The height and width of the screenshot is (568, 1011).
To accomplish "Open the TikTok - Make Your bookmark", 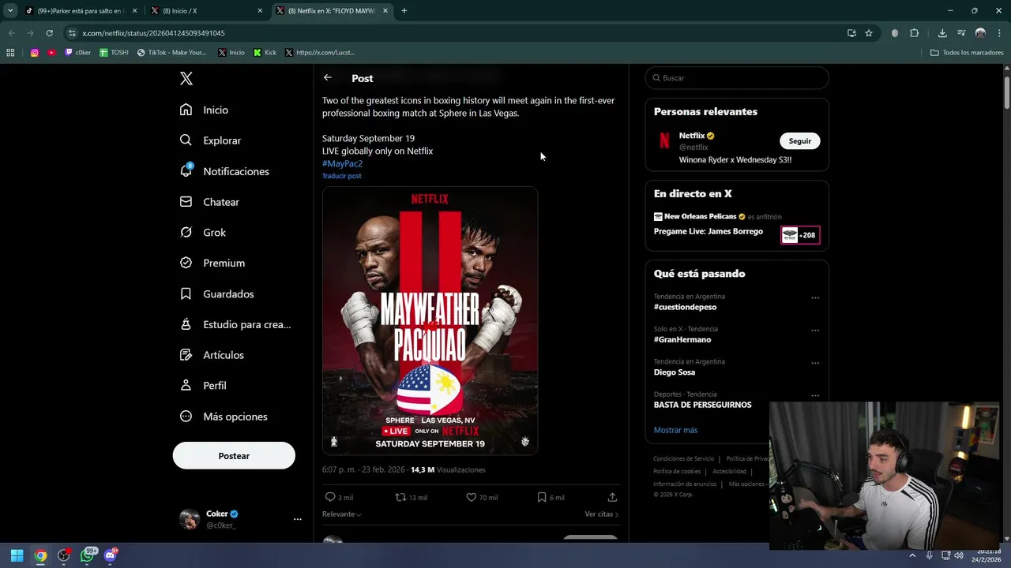I will click(x=171, y=53).
